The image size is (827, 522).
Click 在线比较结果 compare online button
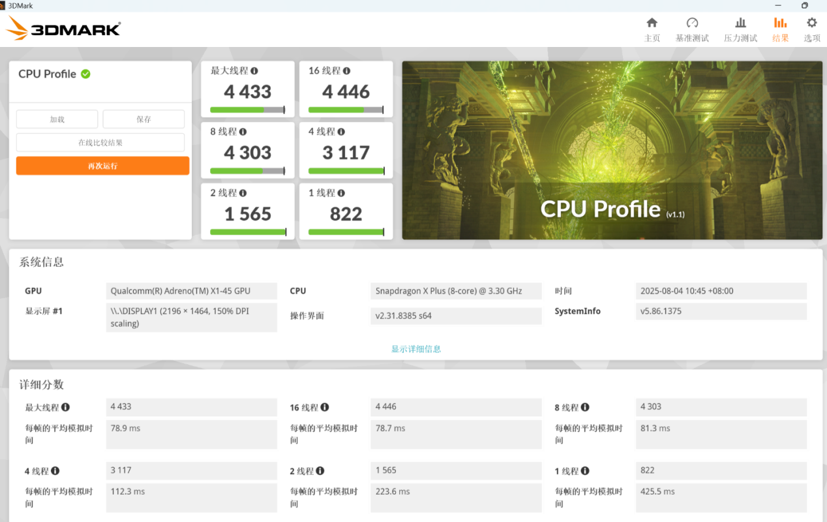tap(100, 142)
